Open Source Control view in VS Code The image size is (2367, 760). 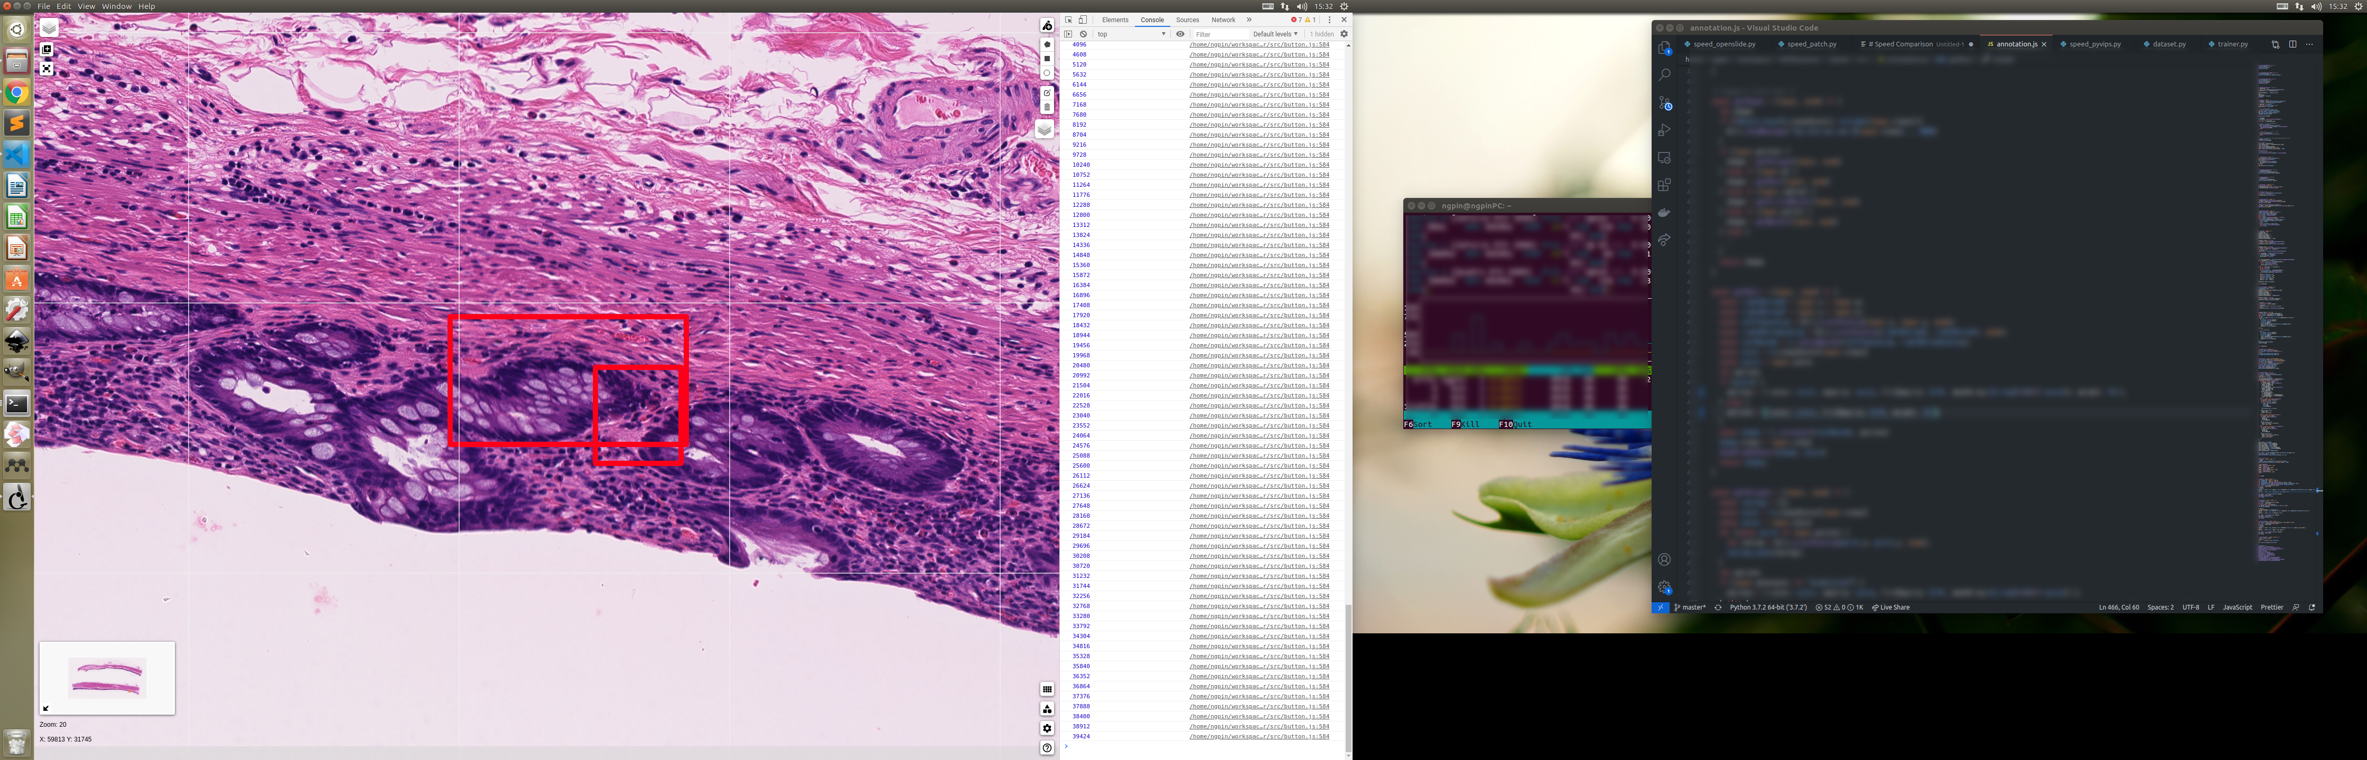coord(1664,103)
